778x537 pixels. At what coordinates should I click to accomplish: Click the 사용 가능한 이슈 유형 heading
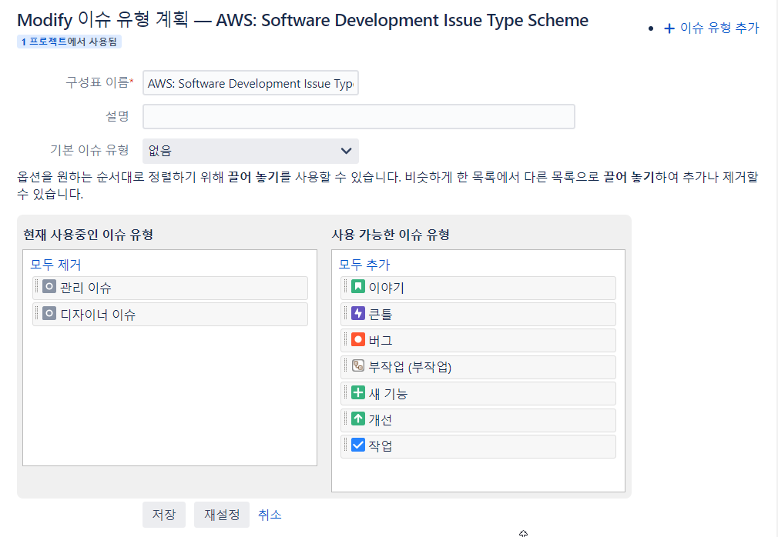click(391, 235)
